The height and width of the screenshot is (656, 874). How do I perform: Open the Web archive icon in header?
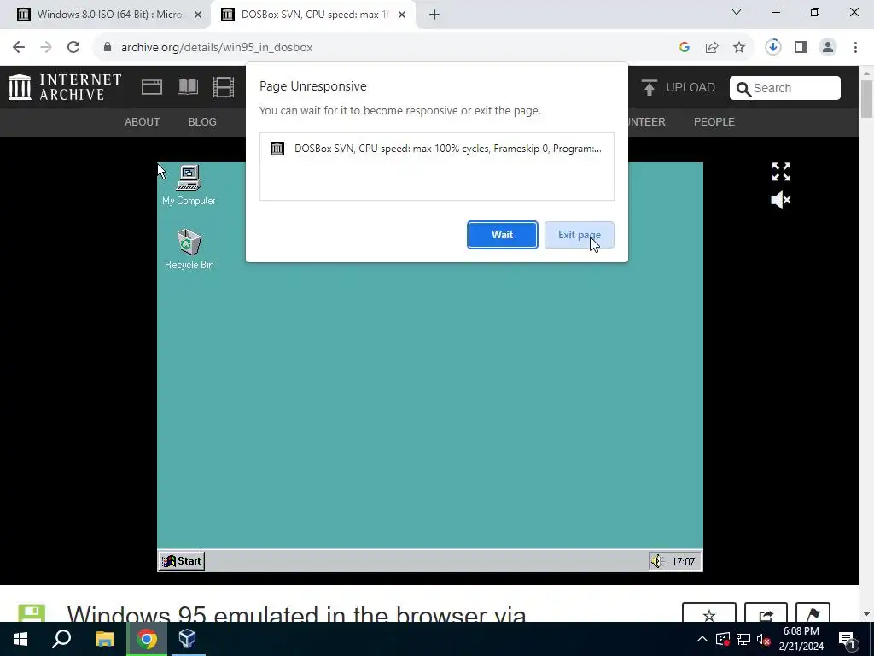[x=152, y=87]
